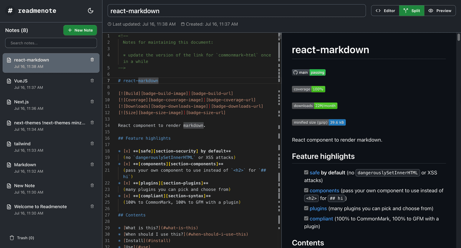This screenshot has width=461, height=248.
Task: Delete the Next.js note with trash icon
Action: click(x=92, y=101)
